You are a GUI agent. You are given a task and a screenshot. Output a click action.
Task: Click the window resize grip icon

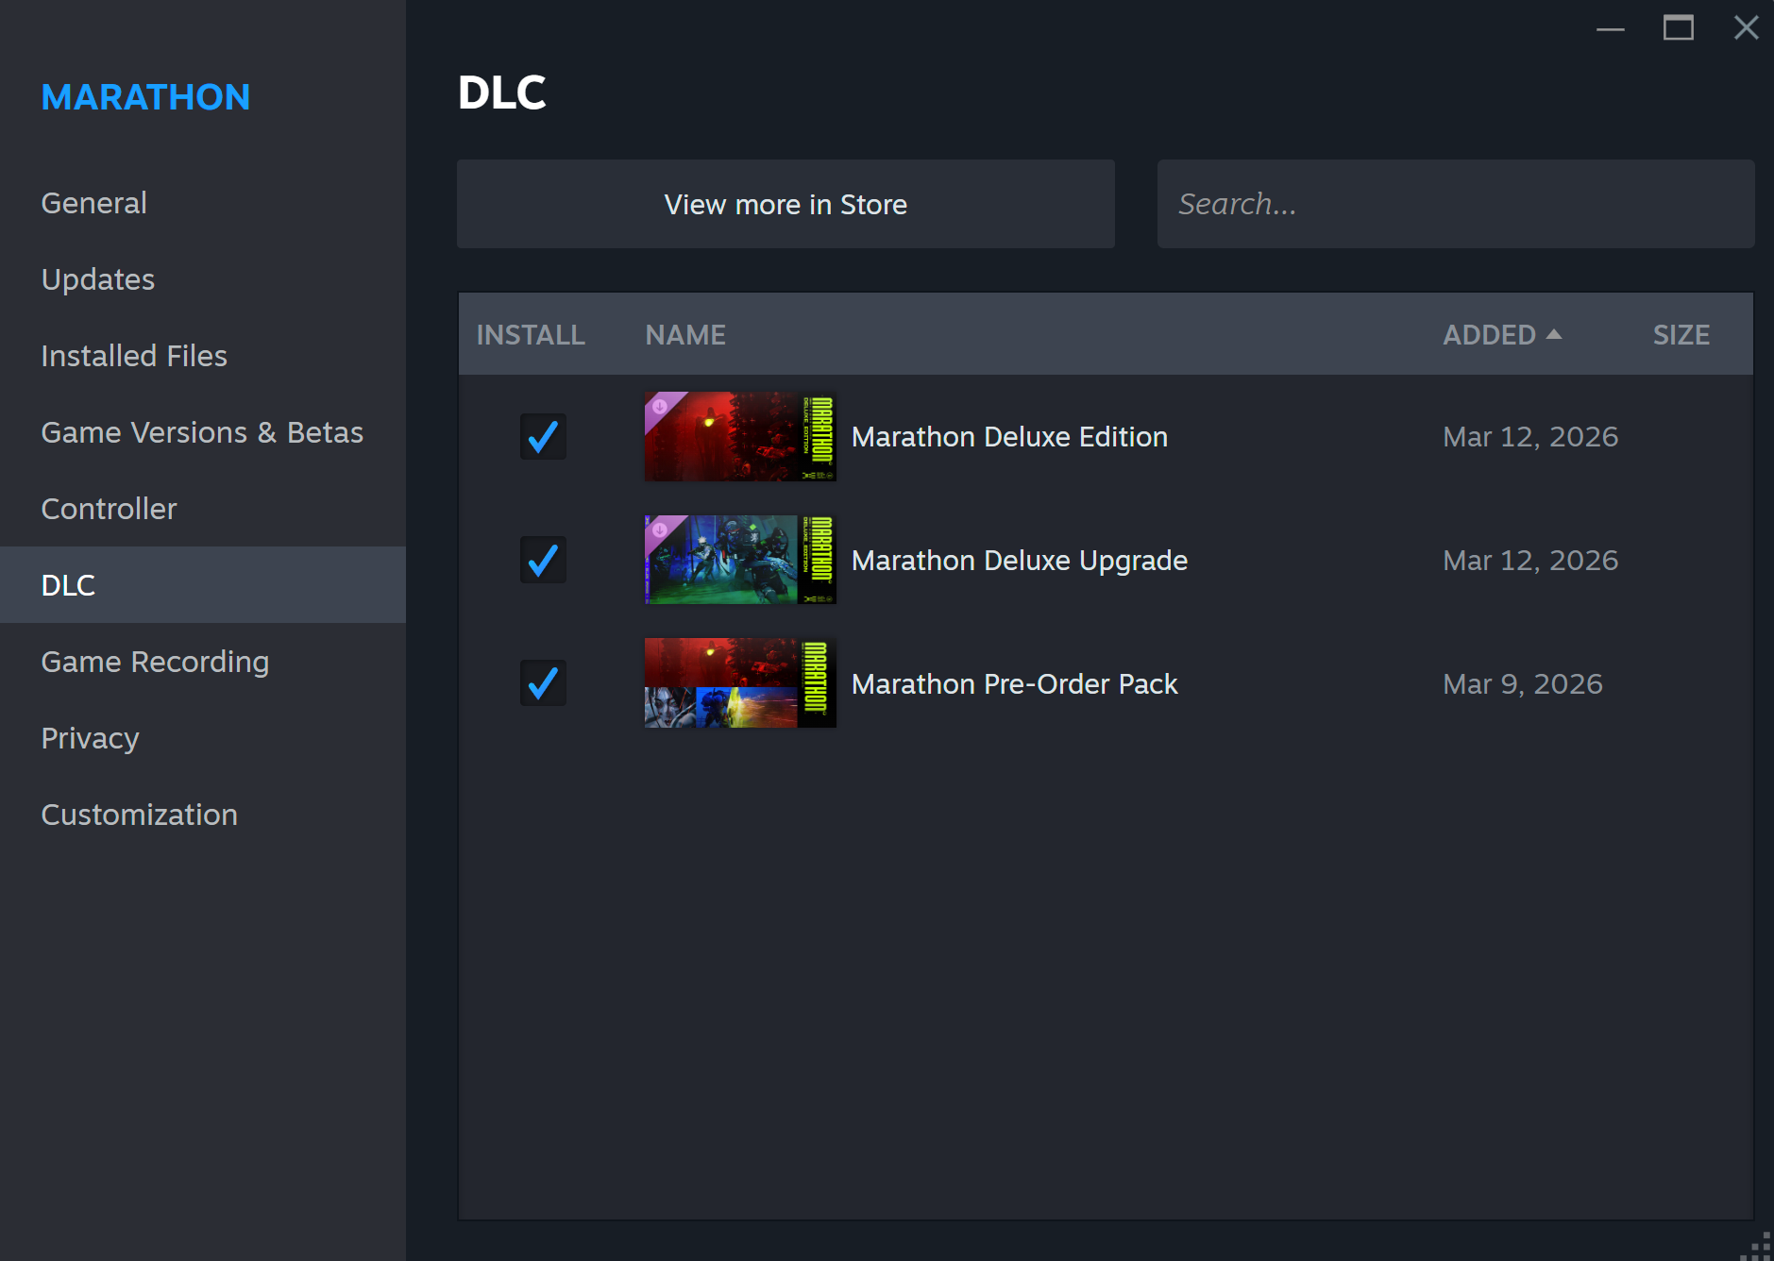point(1757,1245)
